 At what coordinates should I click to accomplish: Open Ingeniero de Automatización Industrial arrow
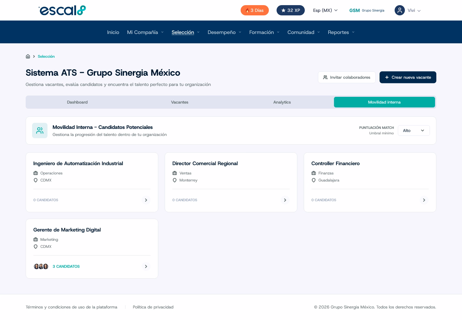pos(146,200)
